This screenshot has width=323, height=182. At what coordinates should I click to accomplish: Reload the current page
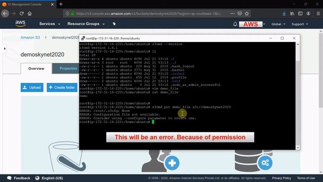click(x=21, y=14)
